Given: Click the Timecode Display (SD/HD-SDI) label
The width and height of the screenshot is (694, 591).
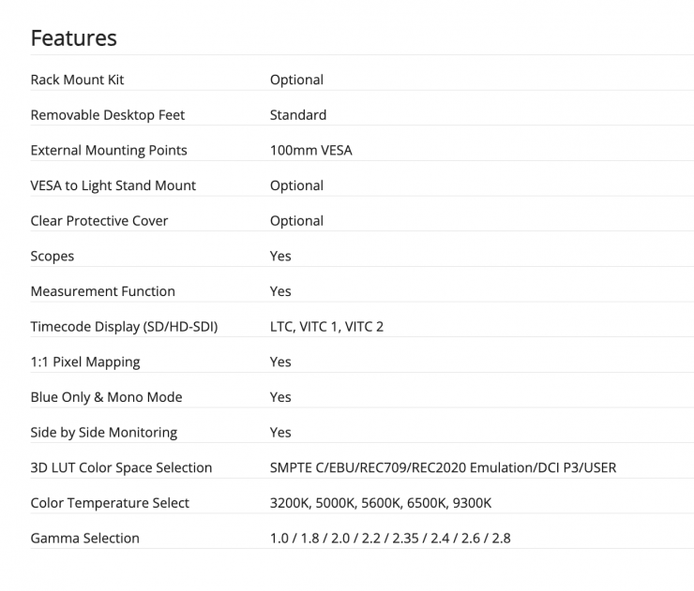Looking at the screenshot, I should click(124, 327).
